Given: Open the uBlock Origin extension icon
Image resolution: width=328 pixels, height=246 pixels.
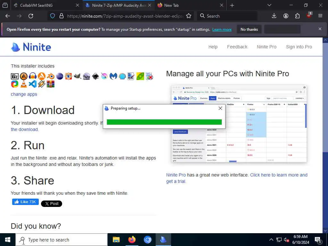Looking at the screenshot, I should click(309, 15).
